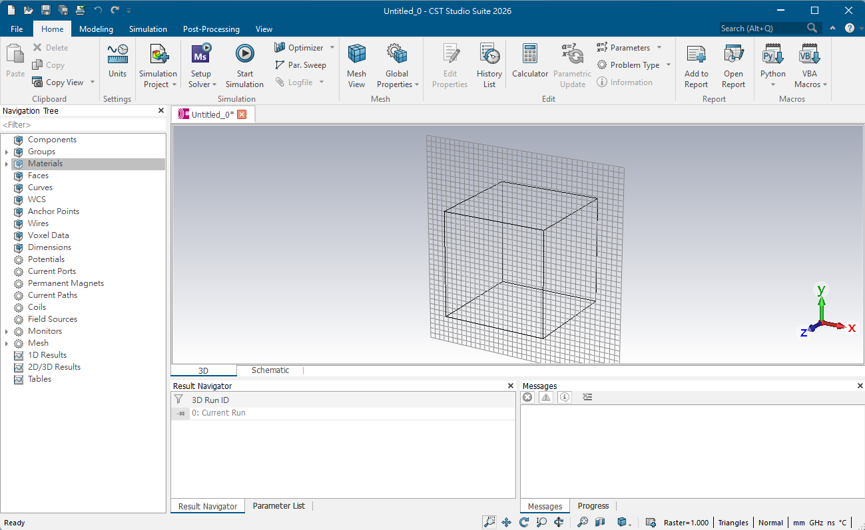Open the Python dropdown arrow
Screen dimensions: 865x530
pos(773,84)
